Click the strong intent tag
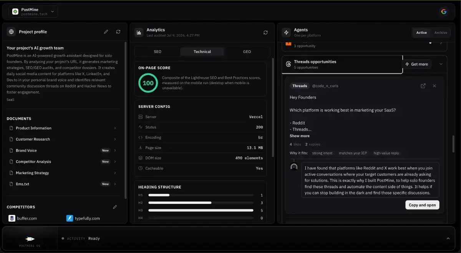This screenshot has width=461, height=253. (322, 153)
